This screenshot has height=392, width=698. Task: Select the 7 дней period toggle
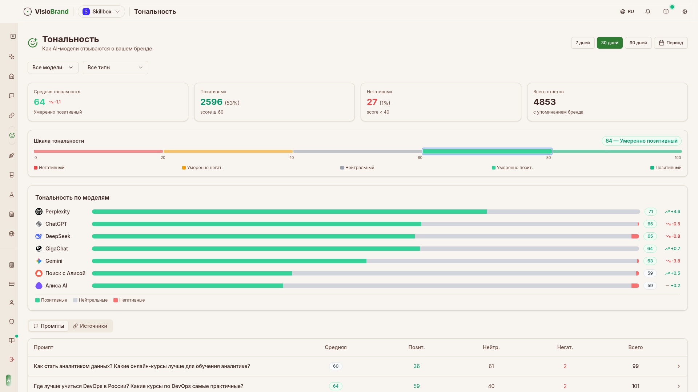coord(582,43)
